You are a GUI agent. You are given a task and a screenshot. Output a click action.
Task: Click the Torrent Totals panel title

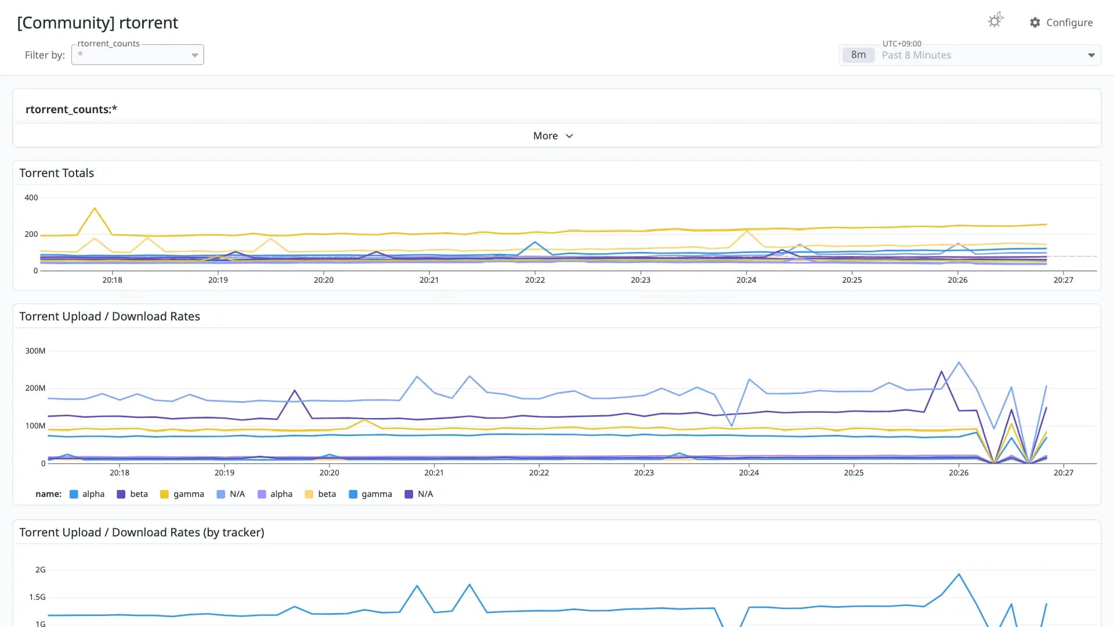[57, 173]
